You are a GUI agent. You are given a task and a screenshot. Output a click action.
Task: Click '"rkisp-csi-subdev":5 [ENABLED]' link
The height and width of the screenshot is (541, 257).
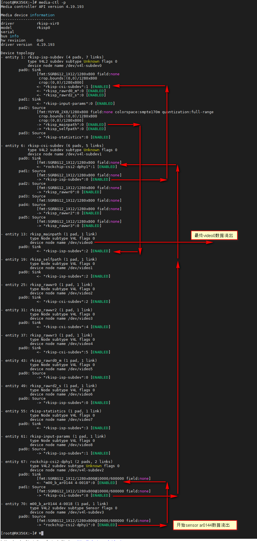(77, 352)
